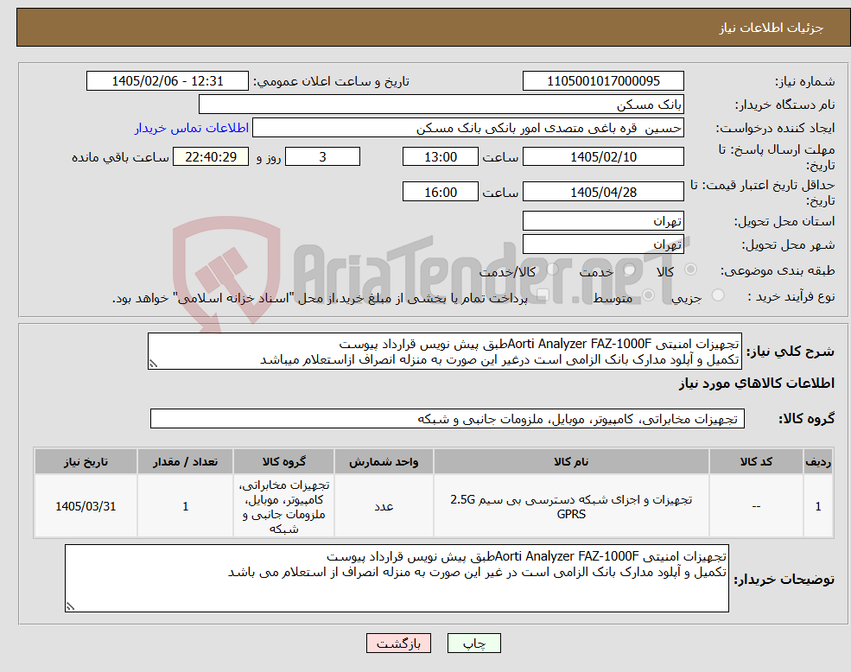Select the متوسط purchase type radio
This screenshot has height=672, width=851.
point(649,295)
